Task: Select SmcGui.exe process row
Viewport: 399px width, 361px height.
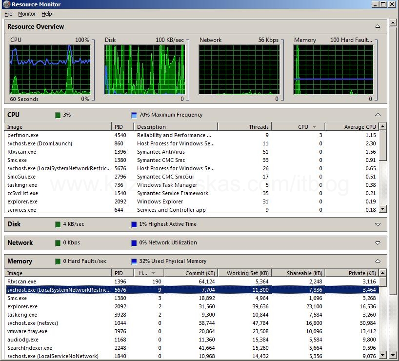Action: (192, 177)
